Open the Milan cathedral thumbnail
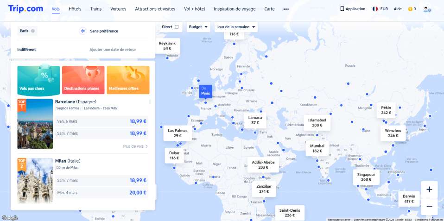444x221 pixels. 35,181
